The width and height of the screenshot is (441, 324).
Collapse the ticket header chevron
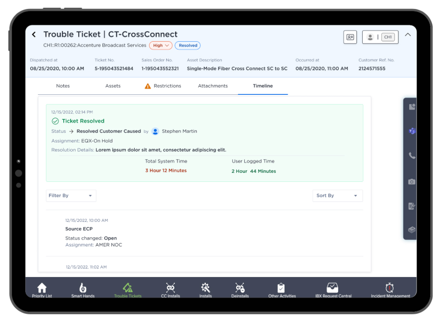(408, 34)
